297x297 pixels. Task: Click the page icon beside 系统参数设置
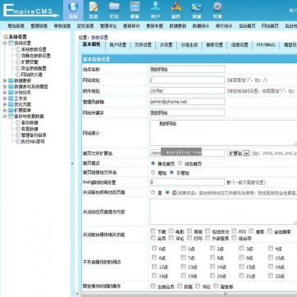(18, 49)
